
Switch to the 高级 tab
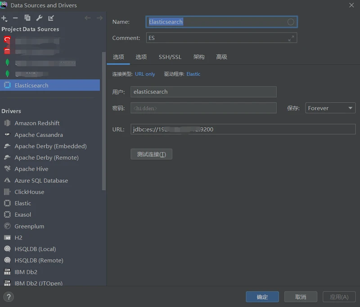(221, 57)
